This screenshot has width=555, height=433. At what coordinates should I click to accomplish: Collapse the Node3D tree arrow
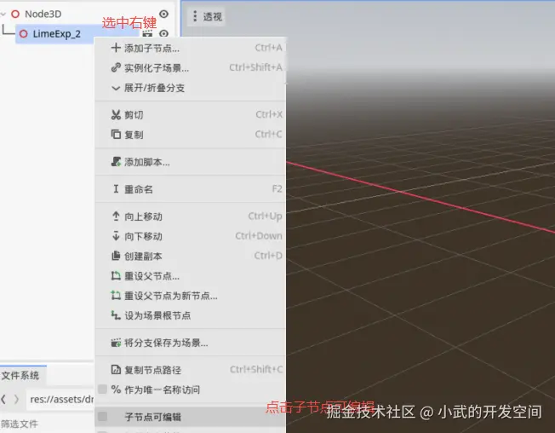3,14
